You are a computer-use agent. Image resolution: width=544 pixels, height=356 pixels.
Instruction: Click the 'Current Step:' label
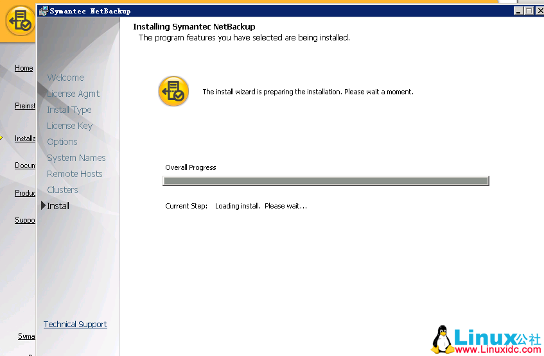(x=186, y=206)
